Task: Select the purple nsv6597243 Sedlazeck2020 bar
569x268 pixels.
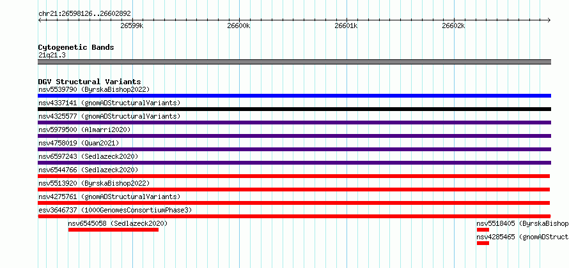Action: click(x=294, y=163)
